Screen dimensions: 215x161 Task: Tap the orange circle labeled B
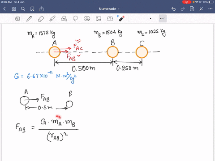tap(113, 52)
